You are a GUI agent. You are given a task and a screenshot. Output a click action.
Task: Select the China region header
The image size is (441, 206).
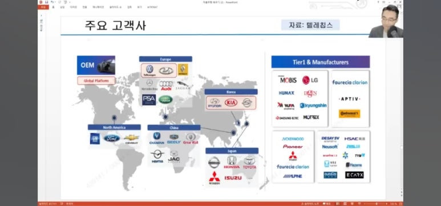174,127
